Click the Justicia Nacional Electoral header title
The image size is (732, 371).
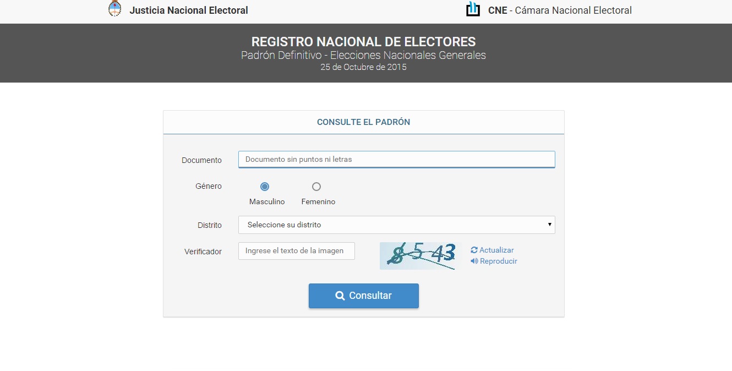[189, 10]
